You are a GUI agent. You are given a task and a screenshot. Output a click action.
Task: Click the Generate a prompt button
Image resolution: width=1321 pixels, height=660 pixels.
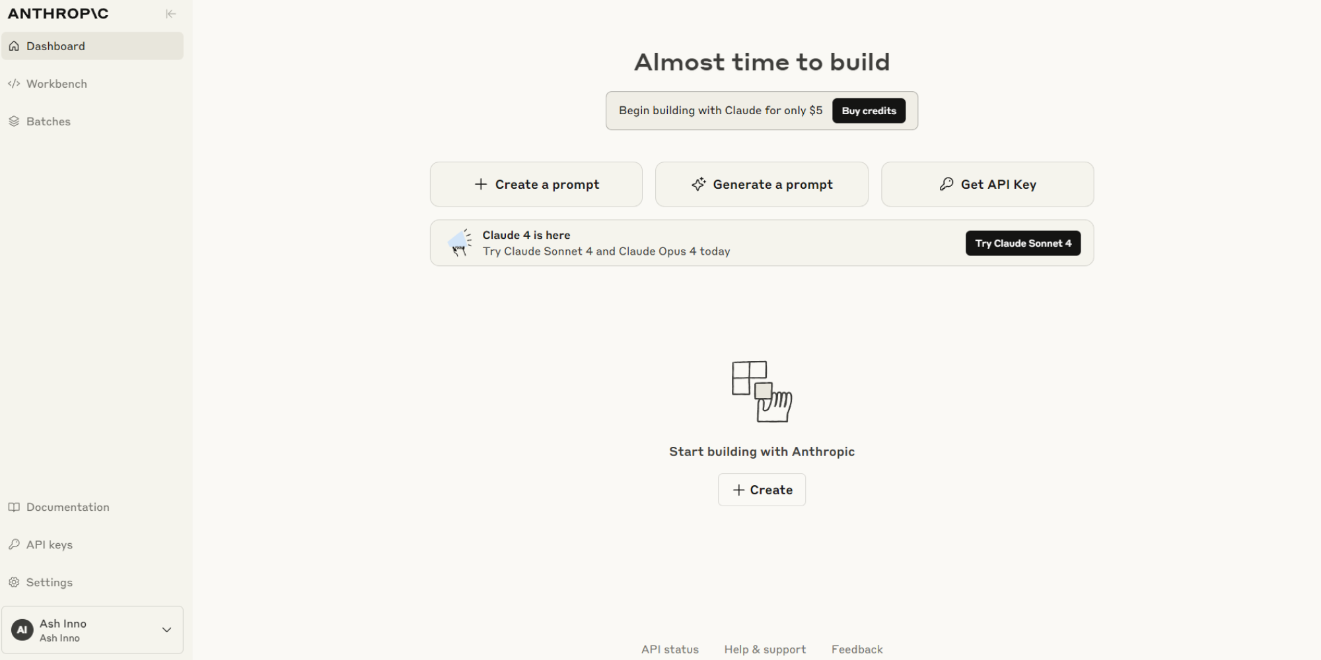coord(762,184)
